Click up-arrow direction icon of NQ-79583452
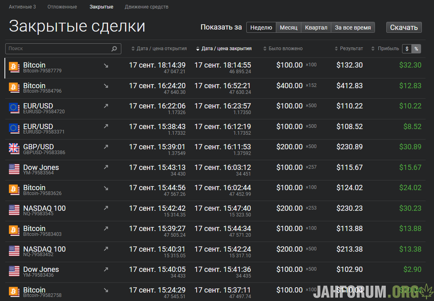This screenshot has height=301, width=434. point(106,249)
